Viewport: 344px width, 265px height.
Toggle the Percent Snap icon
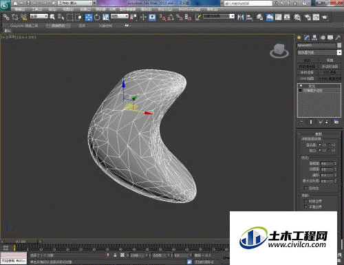pos(179,17)
